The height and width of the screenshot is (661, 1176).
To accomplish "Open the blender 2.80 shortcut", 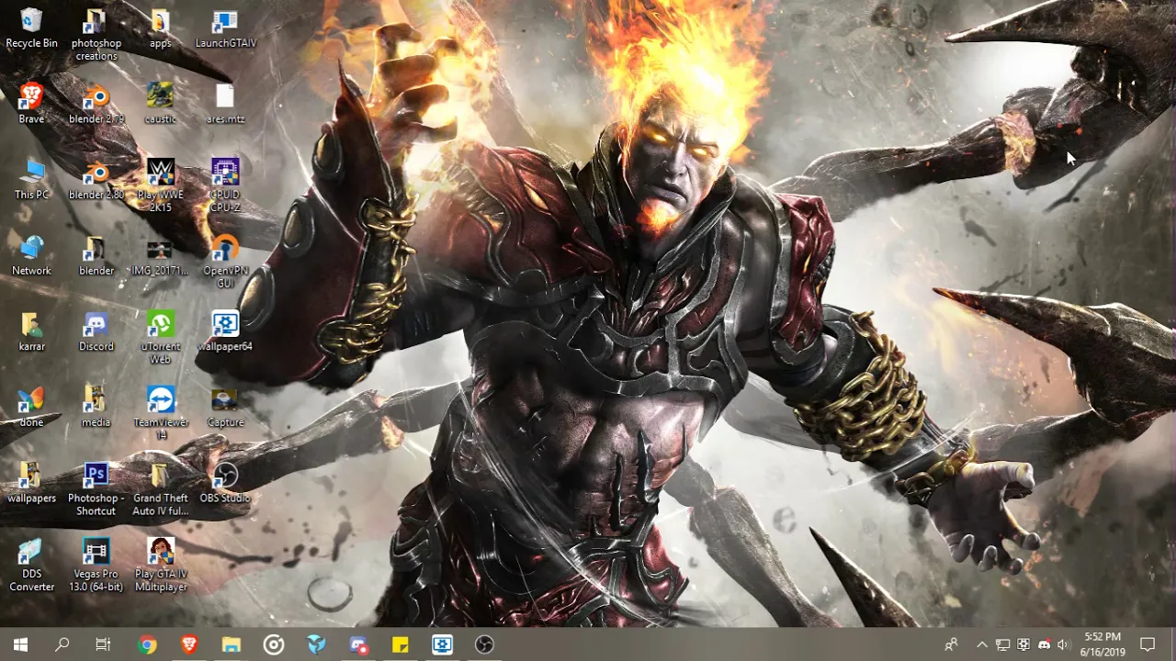I will tap(96, 180).
